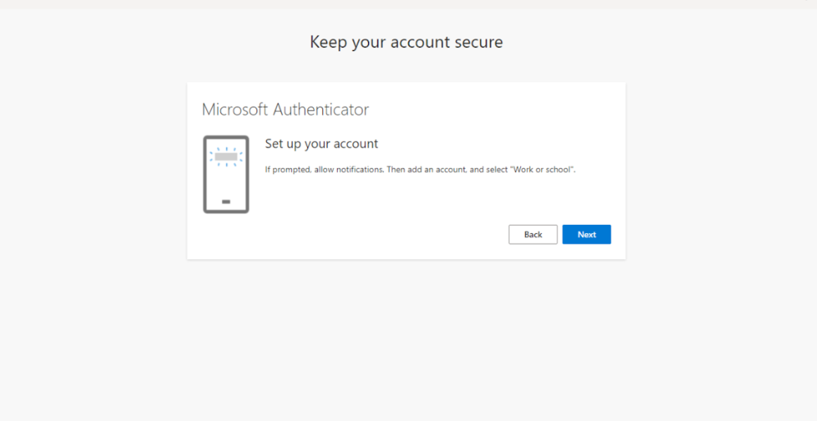The width and height of the screenshot is (817, 421).
Task: Select the "Keep your account secure" page heading
Action: (x=406, y=42)
